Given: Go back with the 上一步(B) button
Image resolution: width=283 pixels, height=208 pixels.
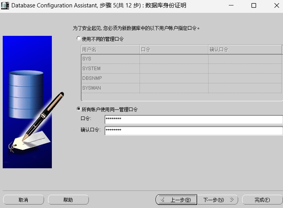Looking at the screenshot, I should [x=176, y=200].
